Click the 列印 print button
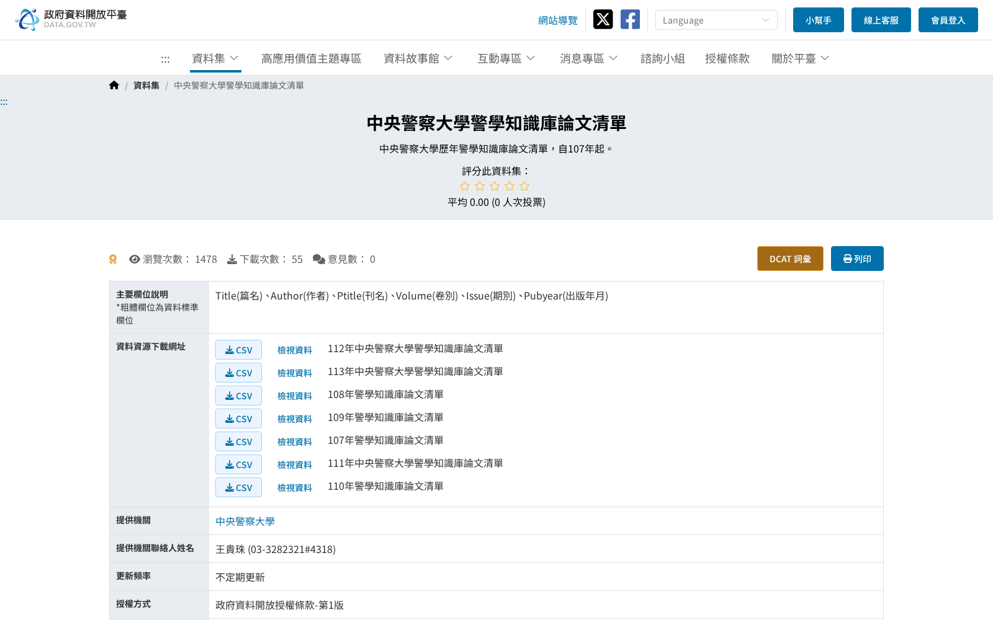 tap(857, 259)
